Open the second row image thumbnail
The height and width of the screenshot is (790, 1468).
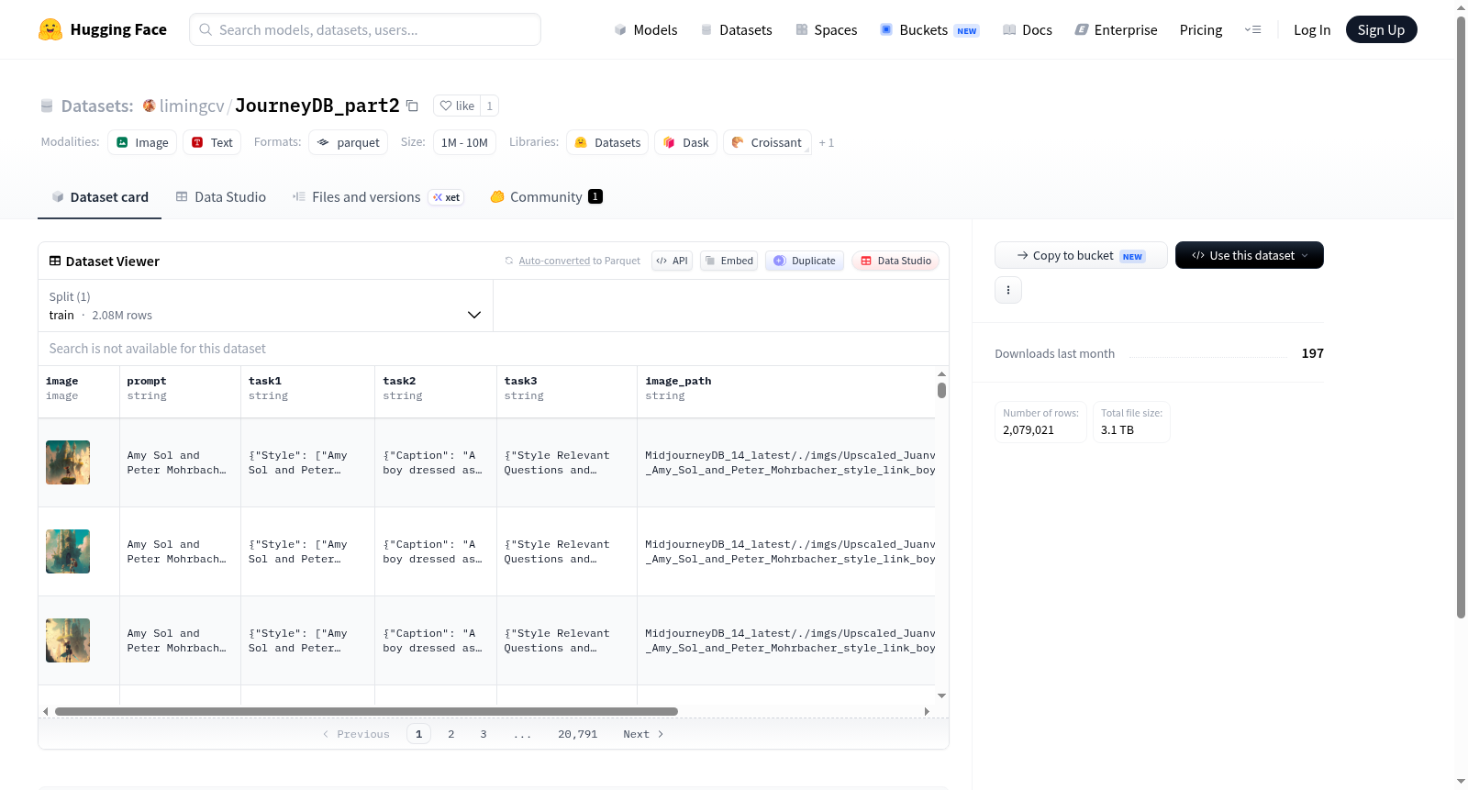point(68,551)
